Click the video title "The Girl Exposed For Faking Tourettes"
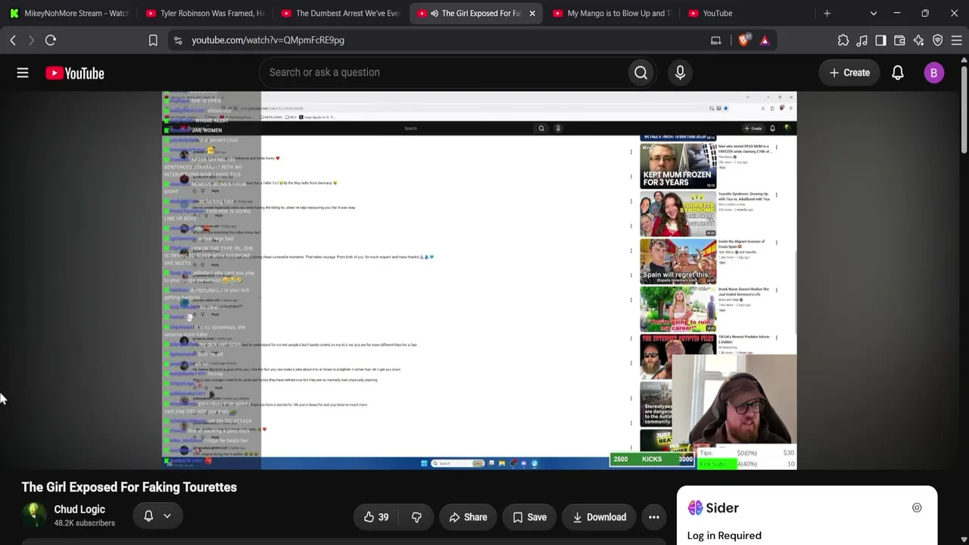Viewport: 969px width, 545px height. click(x=129, y=487)
